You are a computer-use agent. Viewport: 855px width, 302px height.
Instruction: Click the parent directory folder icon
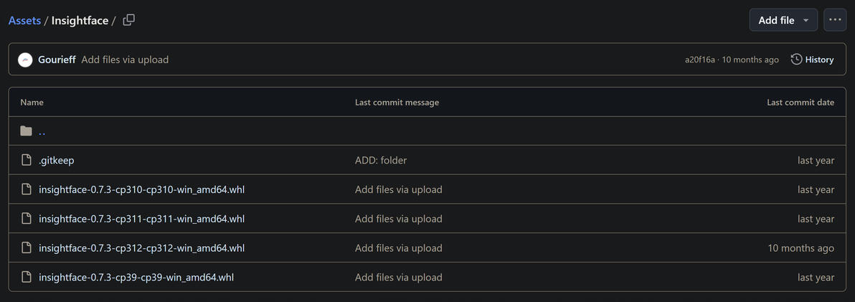point(27,131)
